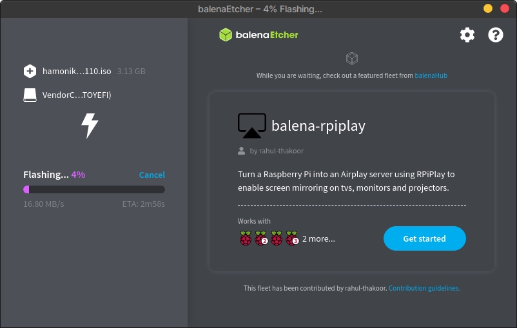Click the first Raspberry Pi device icon

[x=246, y=238]
